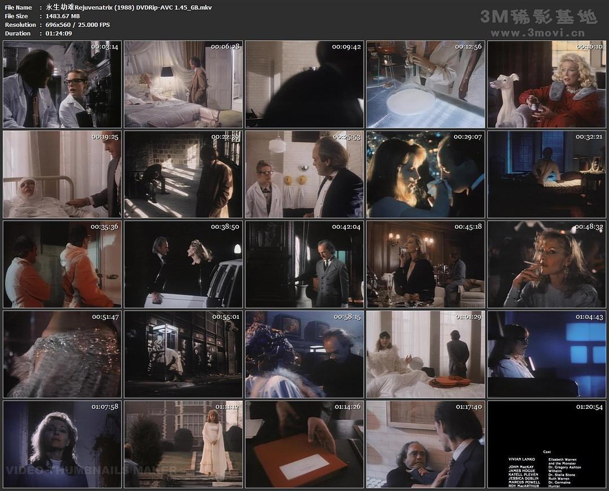Open the thumbnail timestamped 00:25:53
The image size is (609, 491).
click(304, 175)
